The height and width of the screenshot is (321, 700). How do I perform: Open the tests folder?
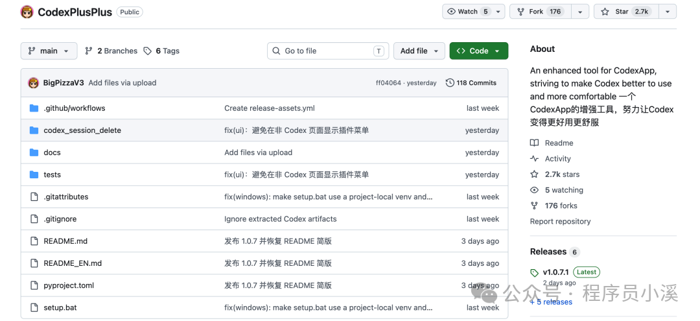pos(52,174)
